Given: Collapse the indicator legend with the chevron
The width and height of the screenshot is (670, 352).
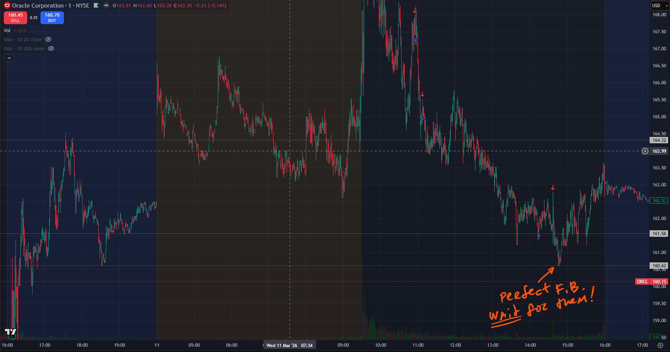Looking at the screenshot, I should 9,58.
